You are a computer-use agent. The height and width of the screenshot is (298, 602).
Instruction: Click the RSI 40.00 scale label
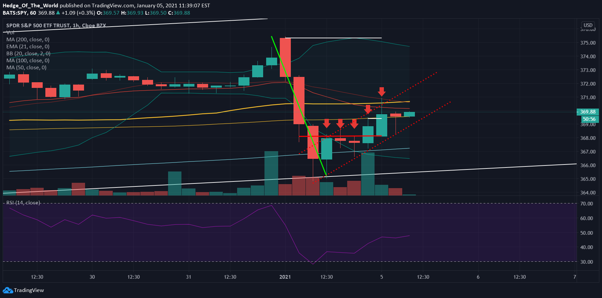point(587,247)
